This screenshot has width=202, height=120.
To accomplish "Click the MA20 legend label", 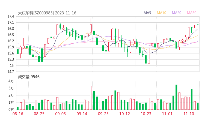I will pyautogui.click(x=177, y=13).
